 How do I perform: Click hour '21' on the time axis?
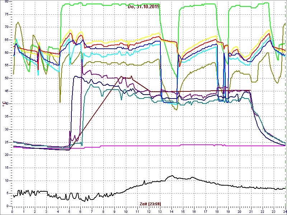pyautogui.click(x=251, y=211)
